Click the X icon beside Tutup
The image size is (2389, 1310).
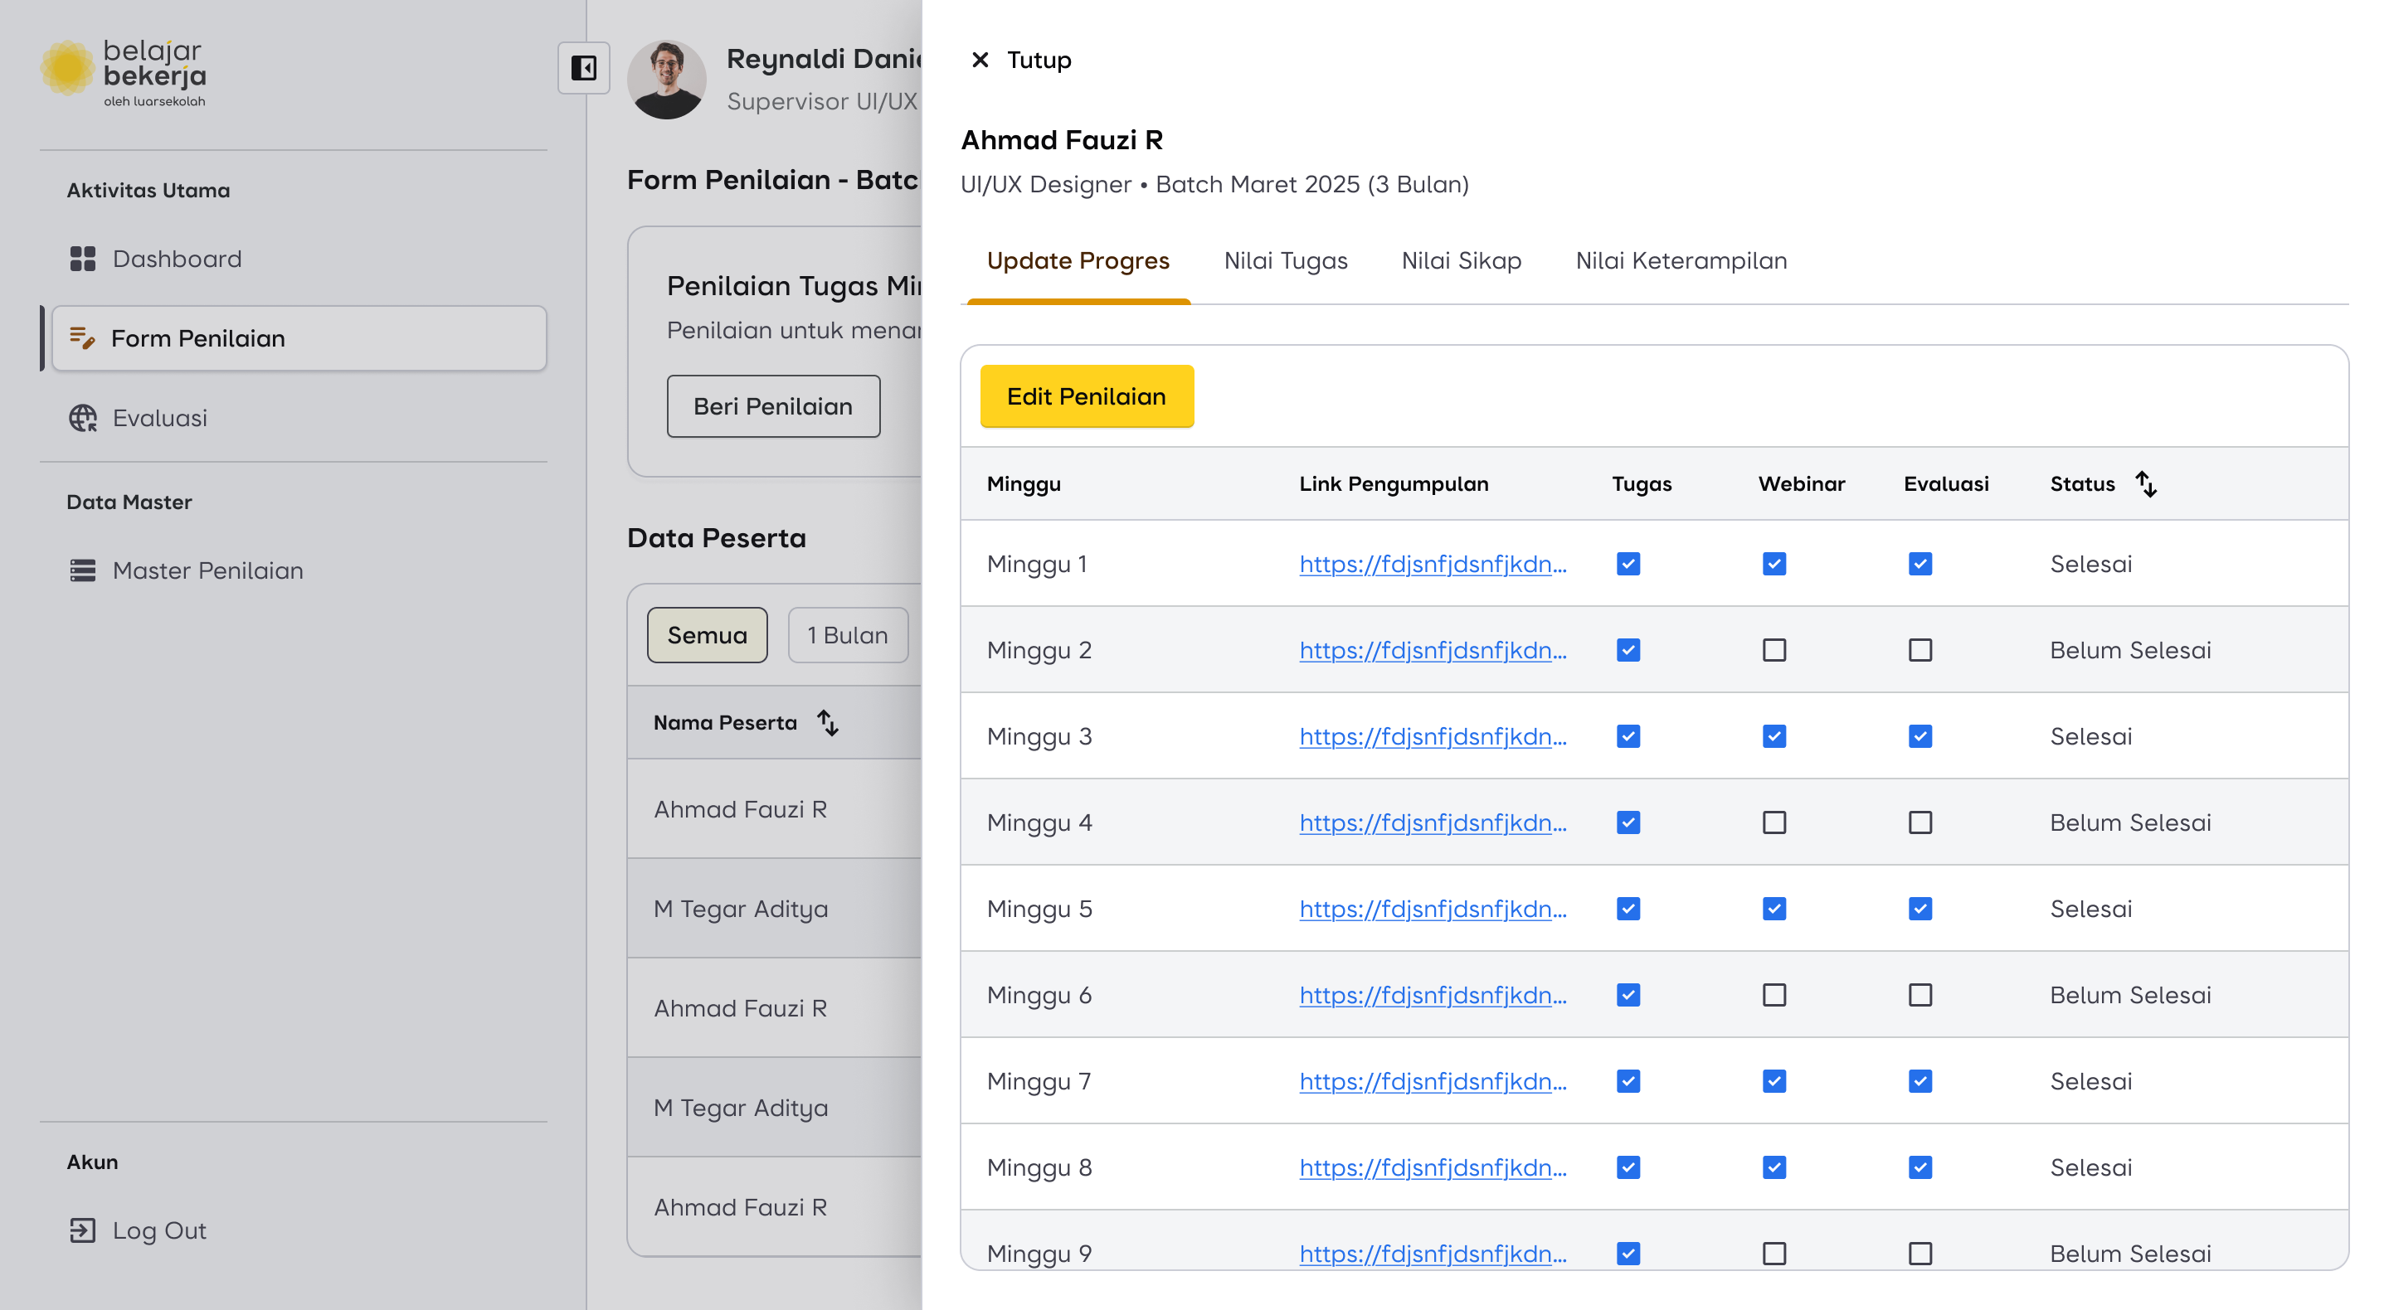[x=980, y=61]
